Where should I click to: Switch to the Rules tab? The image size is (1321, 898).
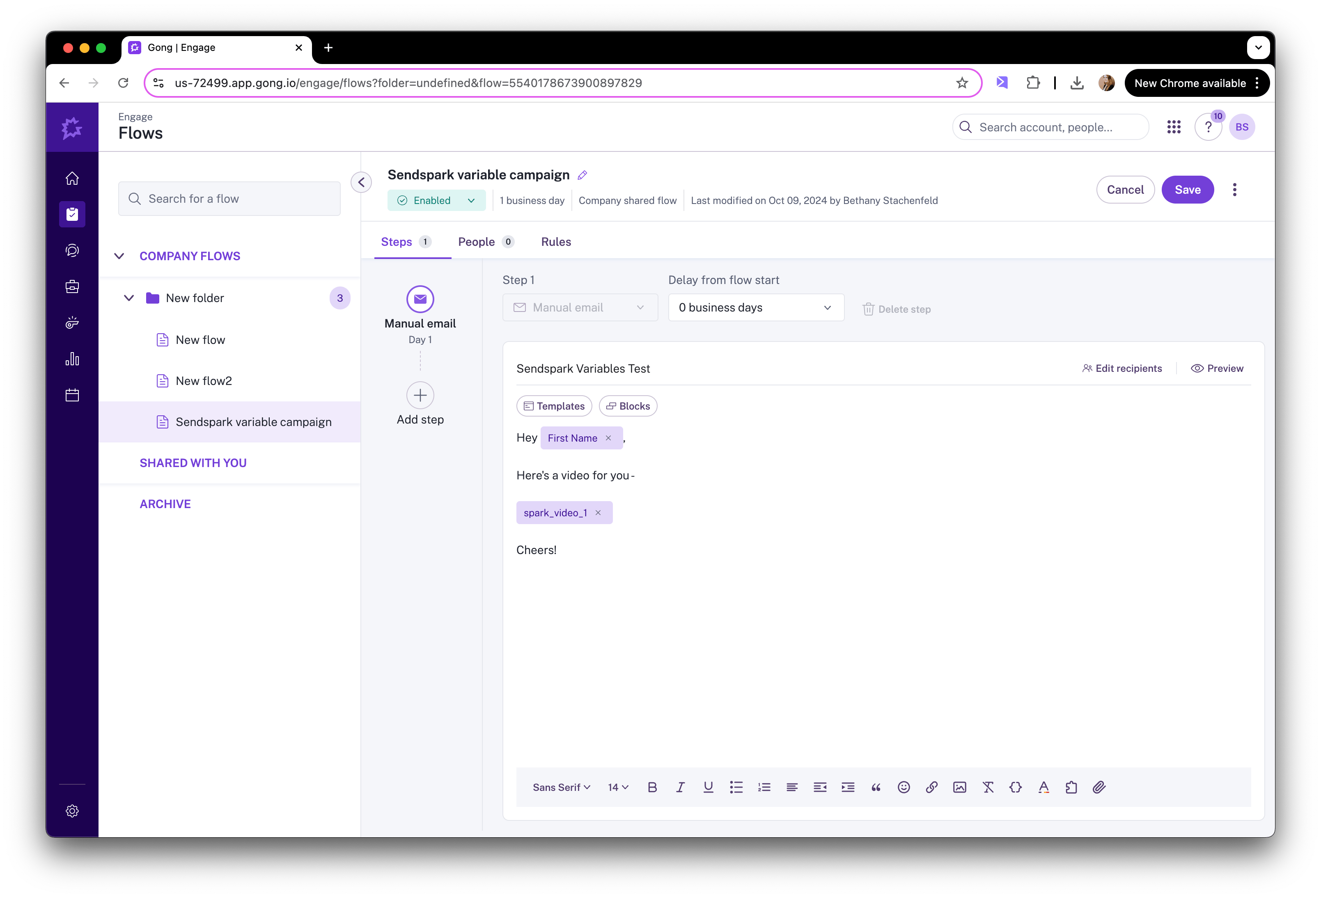pos(556,242)
